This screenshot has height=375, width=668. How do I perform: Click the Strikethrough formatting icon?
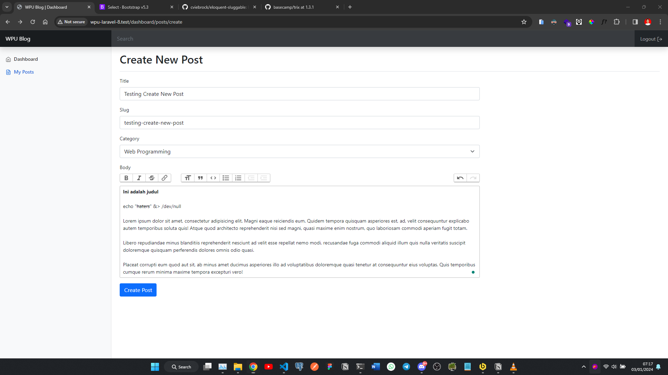[x=151, y=178]
